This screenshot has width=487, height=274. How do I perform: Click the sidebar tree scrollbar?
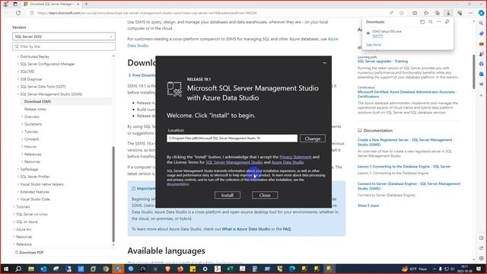[113, 194]
